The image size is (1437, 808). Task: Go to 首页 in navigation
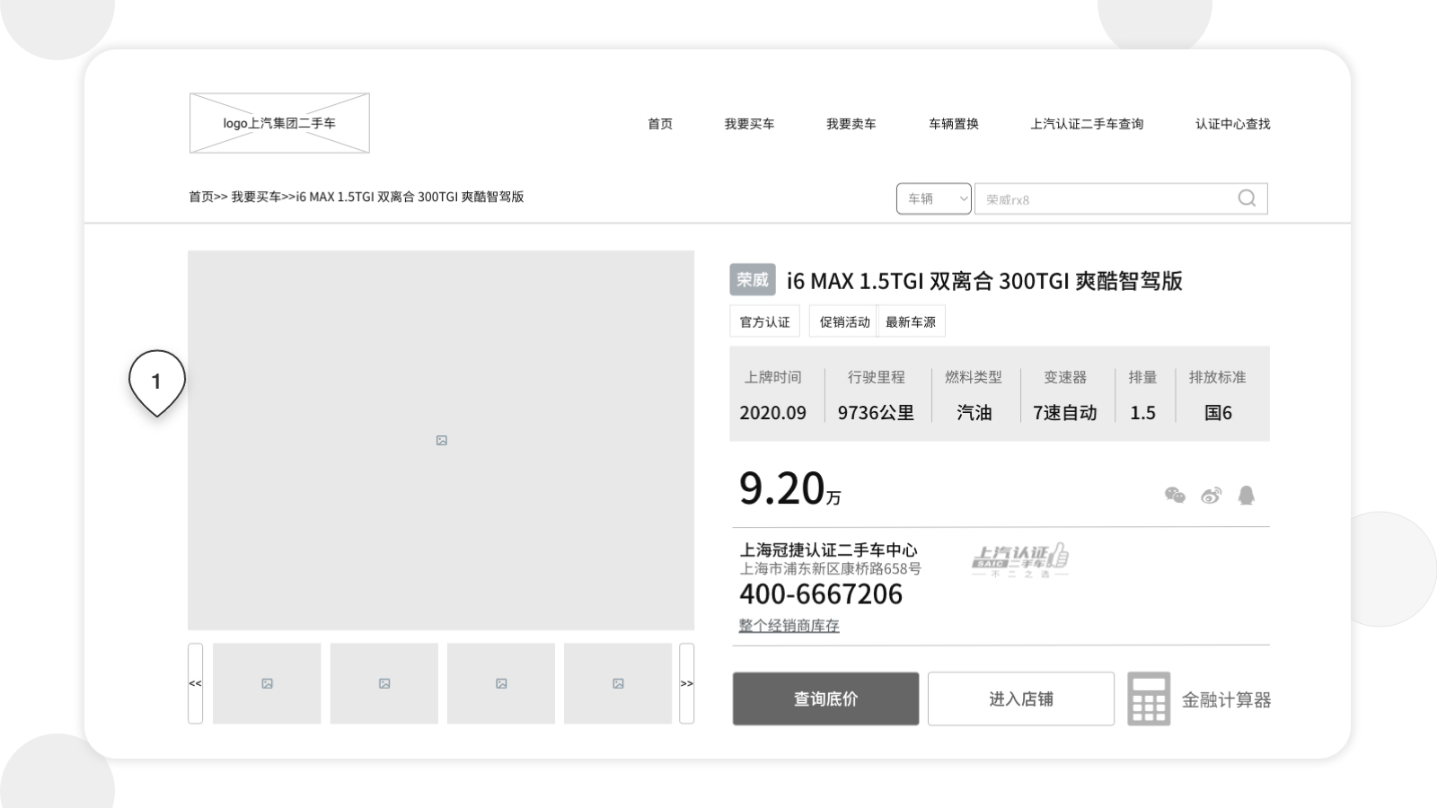pos(660,124)
